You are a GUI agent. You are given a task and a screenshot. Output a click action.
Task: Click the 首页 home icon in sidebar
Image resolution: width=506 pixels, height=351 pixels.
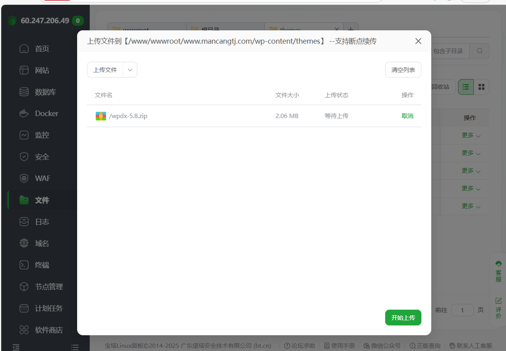pyautogui.click(x=24, y=49)
